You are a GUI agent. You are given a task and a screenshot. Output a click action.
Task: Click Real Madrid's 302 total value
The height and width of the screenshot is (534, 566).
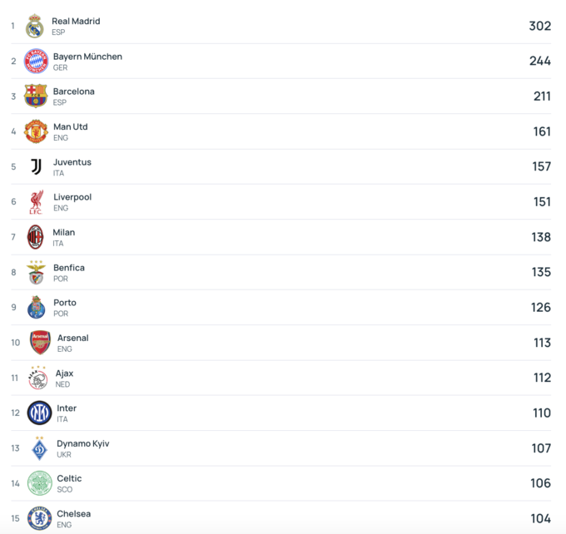(539, 26)
